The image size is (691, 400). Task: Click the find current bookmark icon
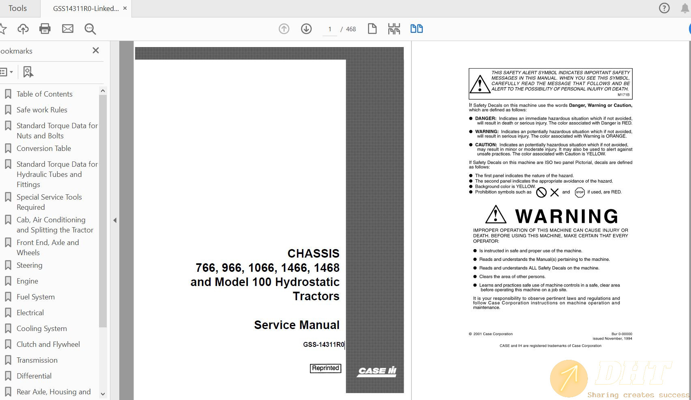(28, 72)
